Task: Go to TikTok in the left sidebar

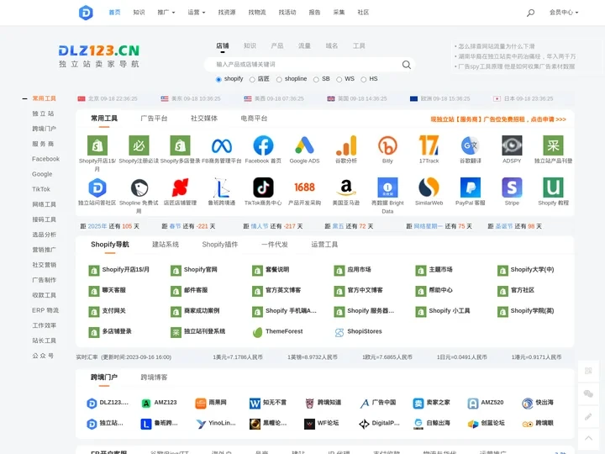Action: click(x=41, y=189)
